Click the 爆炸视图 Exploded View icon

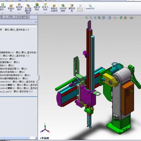(x=72, y=8)
